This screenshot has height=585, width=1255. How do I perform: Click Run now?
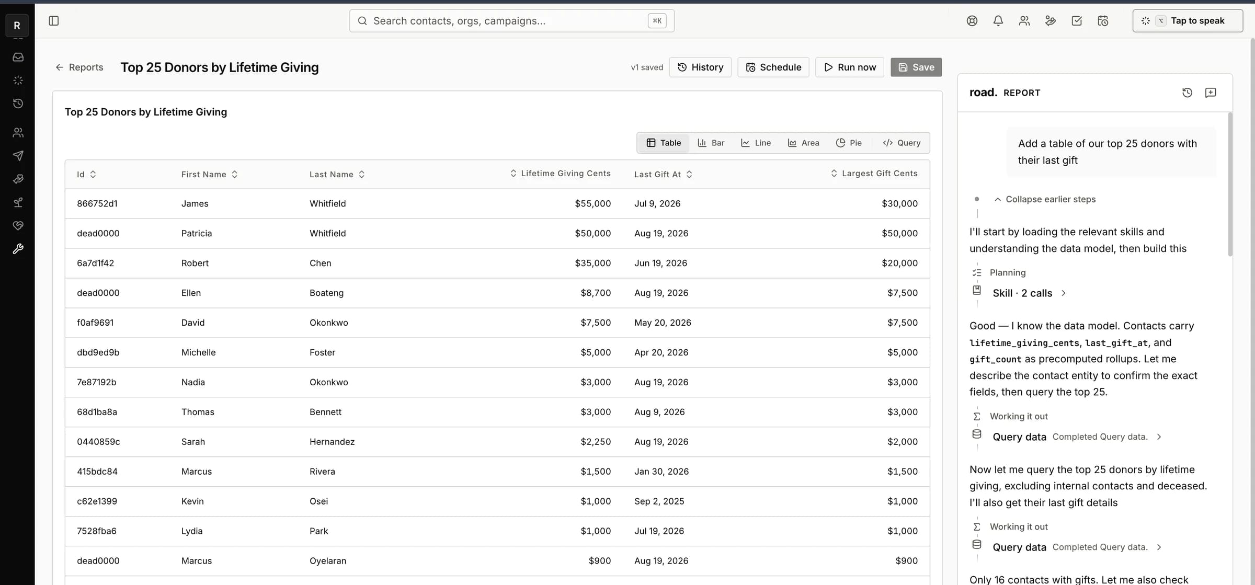(850, 67)
